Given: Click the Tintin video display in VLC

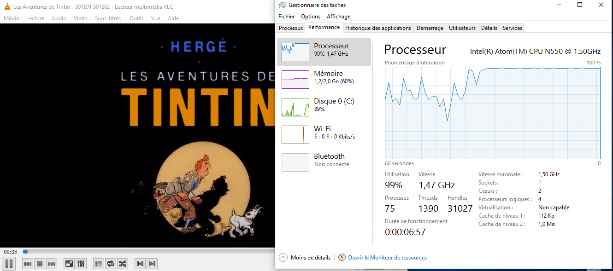Looking at the screenshot, I should 137,136.
